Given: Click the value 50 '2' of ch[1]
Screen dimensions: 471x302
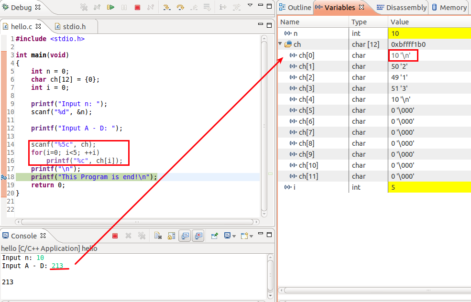Looking at the screenshot, I should pos(399,66).
